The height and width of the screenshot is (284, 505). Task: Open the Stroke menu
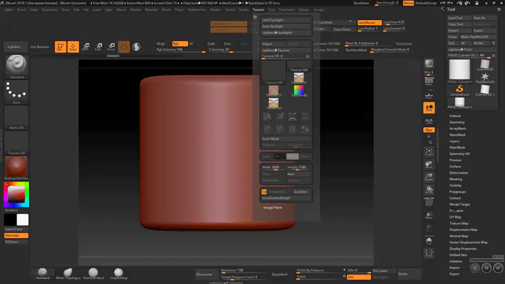[244, 9]
